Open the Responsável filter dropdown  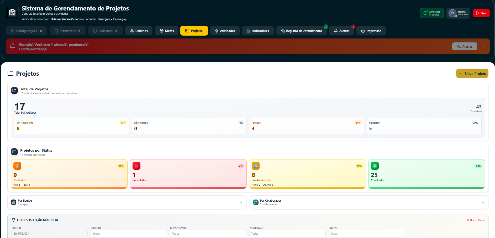tap(208, 234)
